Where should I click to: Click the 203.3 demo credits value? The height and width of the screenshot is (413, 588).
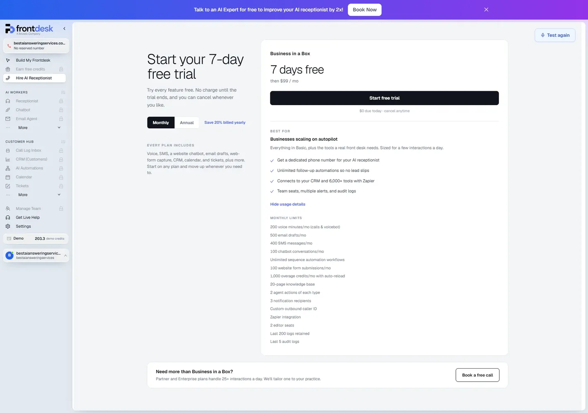click(x=40, y=239)
